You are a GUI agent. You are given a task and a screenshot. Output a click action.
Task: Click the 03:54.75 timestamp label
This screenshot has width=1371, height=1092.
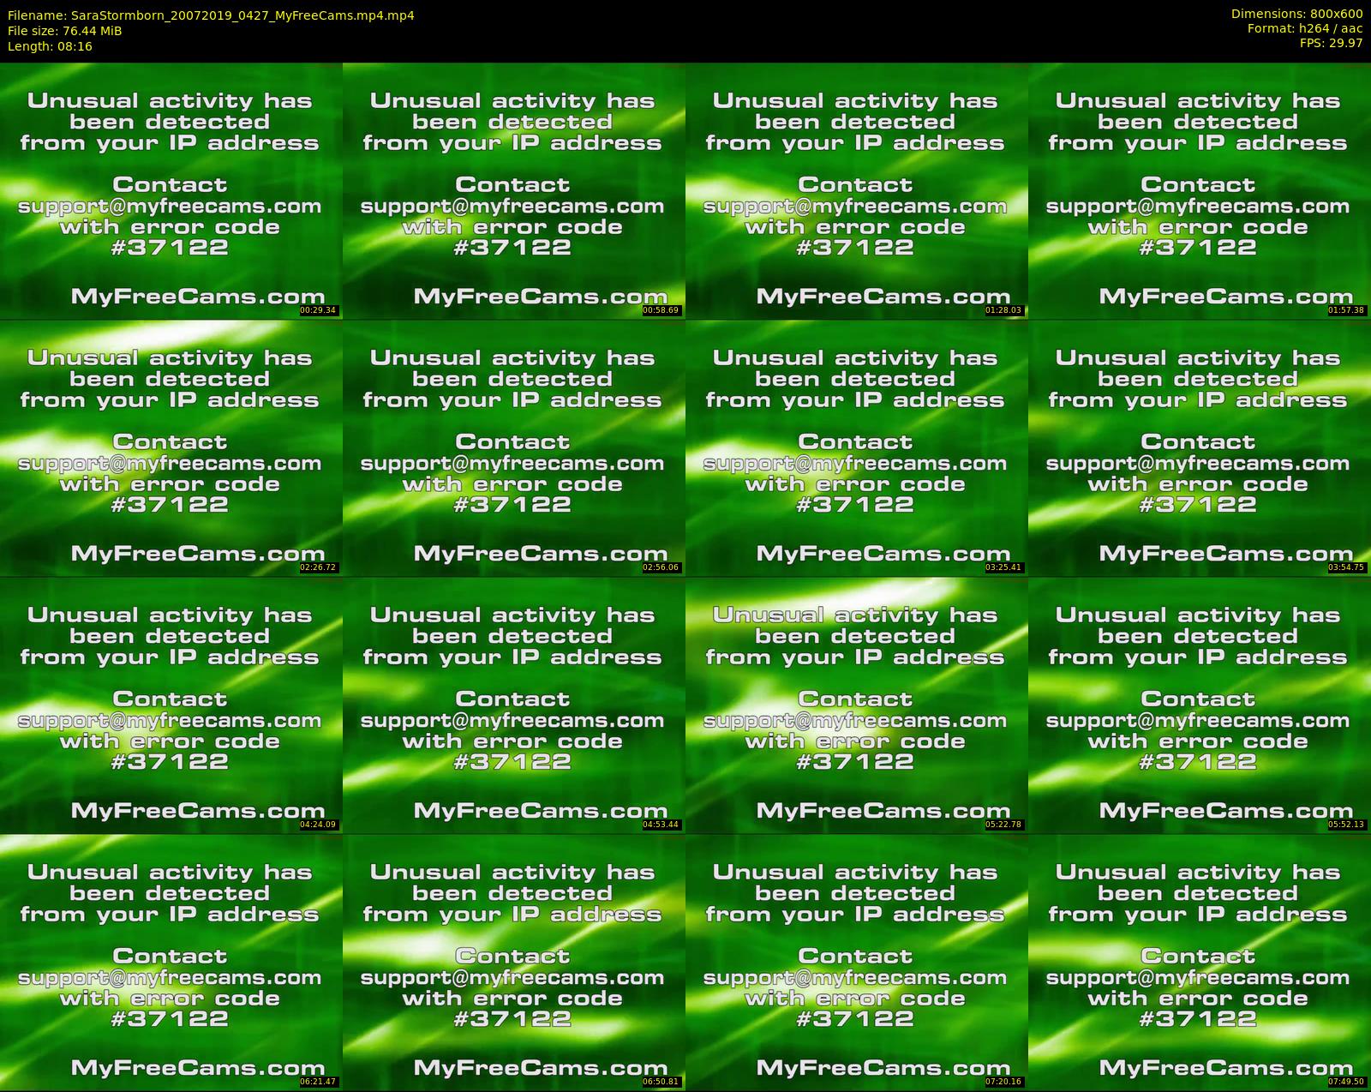[1347, 567]
